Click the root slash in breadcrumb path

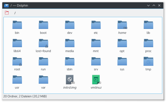pos(15,13)
